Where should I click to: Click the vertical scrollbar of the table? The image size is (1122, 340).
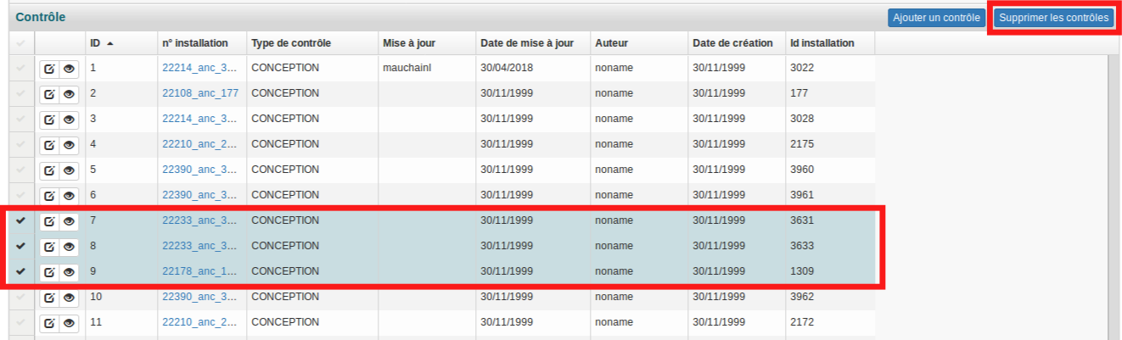click(1114, 197)
